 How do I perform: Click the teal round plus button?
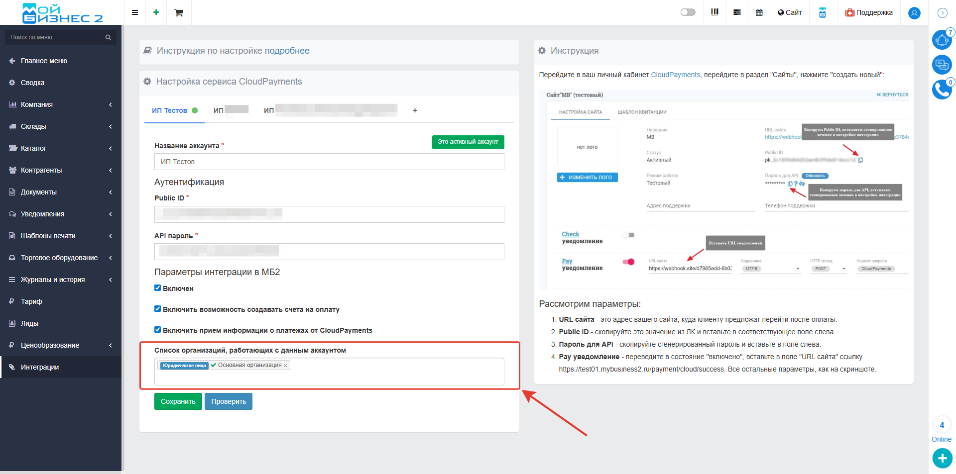(x=942, y=458)
